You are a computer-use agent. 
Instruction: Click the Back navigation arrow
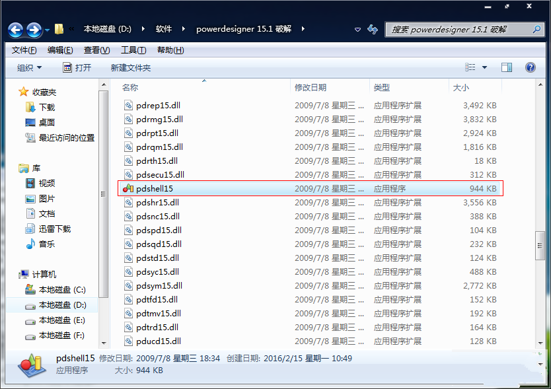[x=15, y=30]
